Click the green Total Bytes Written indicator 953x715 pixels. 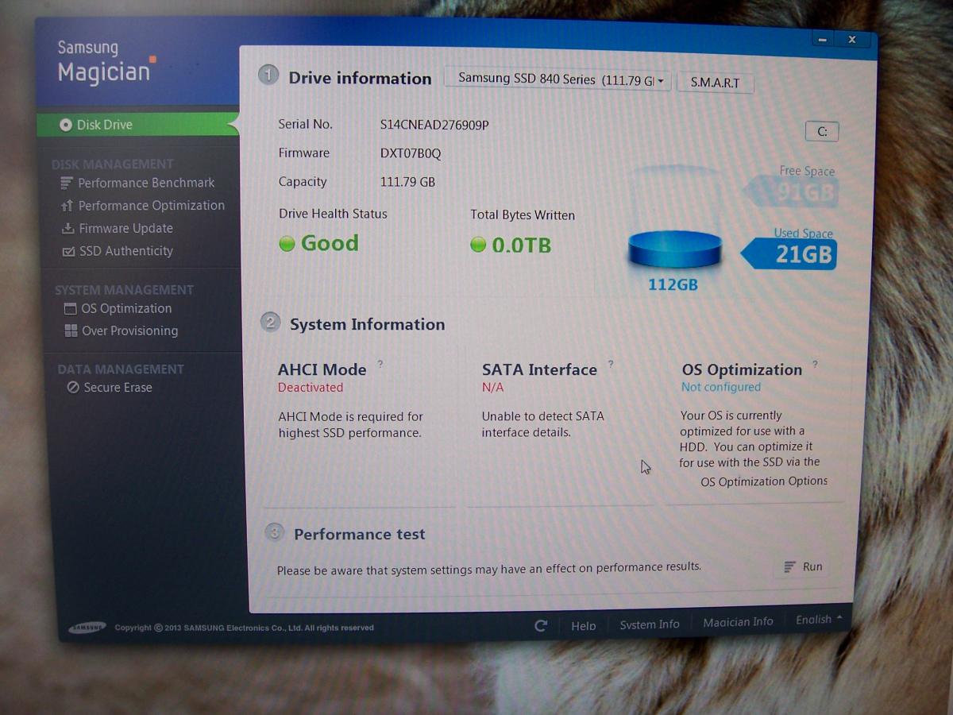click(478, 245)
